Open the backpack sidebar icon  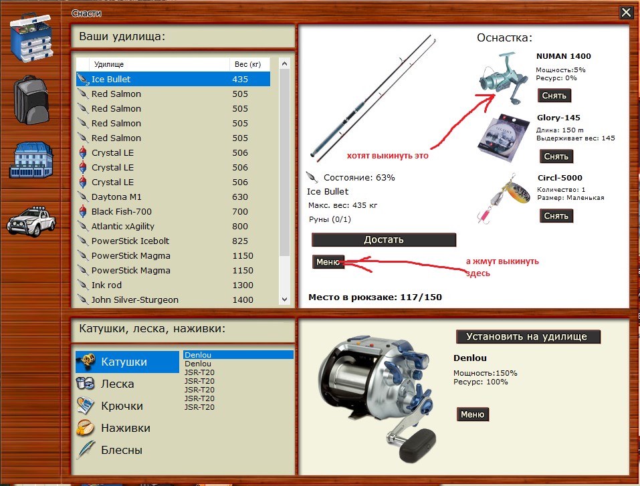[x=32, y=99]
